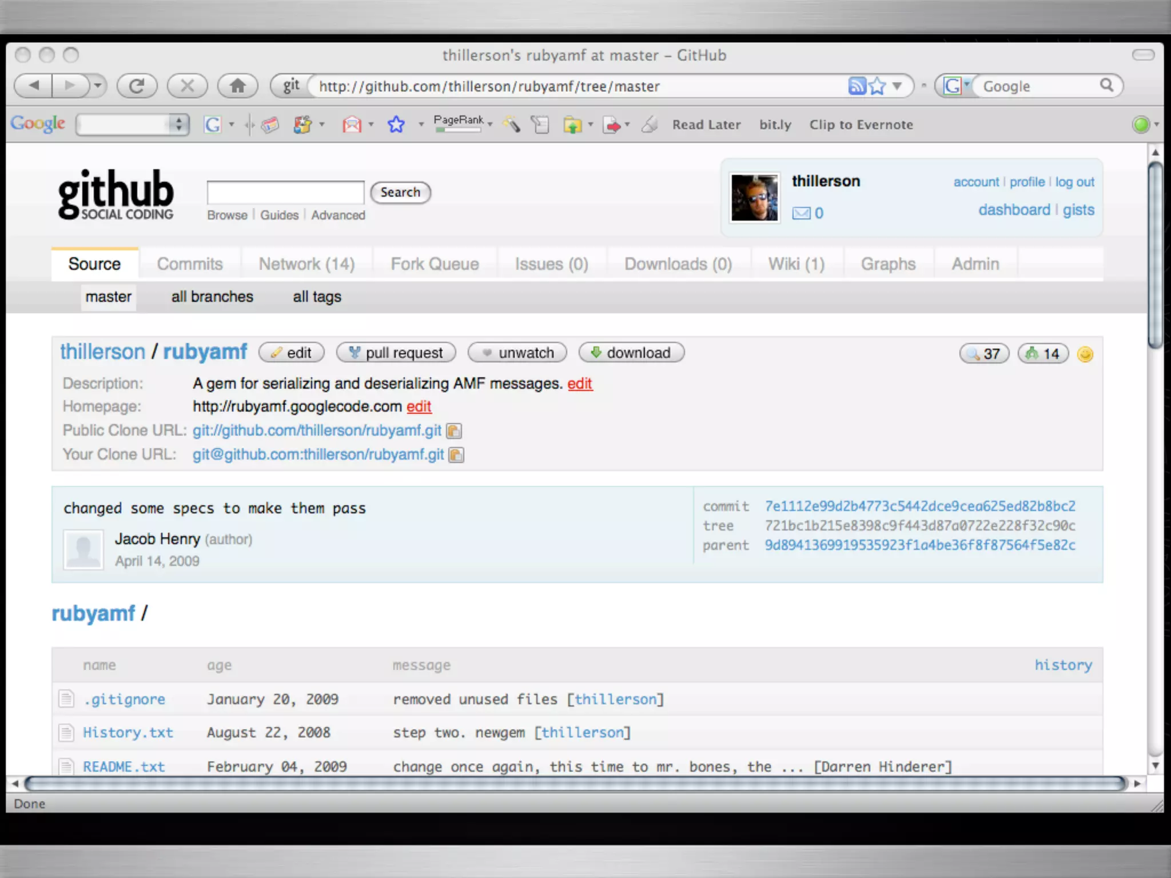Image resolution: width=1171 pixels, height=878 pixels.
Task: Expand the address bar history dropdown arrow
Action: coord(897,86)
